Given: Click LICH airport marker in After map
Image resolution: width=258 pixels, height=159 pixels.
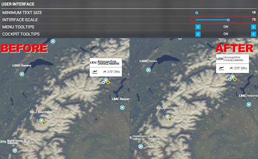Looking at the screenshot, I should point(232,77).
